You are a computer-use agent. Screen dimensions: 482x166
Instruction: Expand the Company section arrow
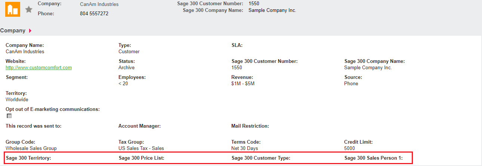click(x=30, y=31)
